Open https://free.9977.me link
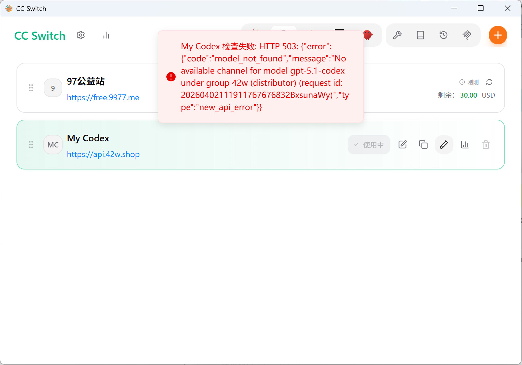 (x=103, y=98)
